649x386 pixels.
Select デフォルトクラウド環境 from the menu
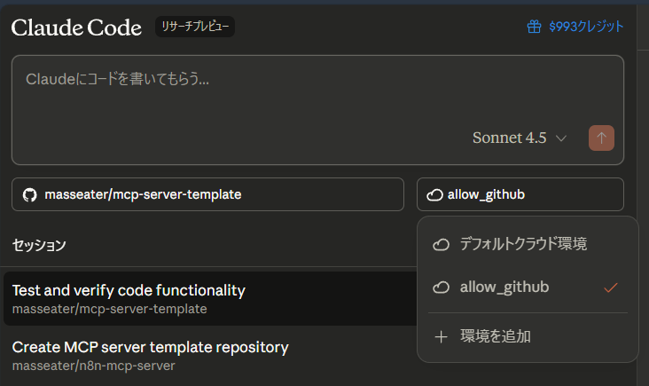click(x=528, y=244)
